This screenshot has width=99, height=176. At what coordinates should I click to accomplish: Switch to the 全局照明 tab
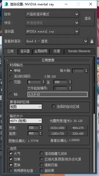[41, 51]
